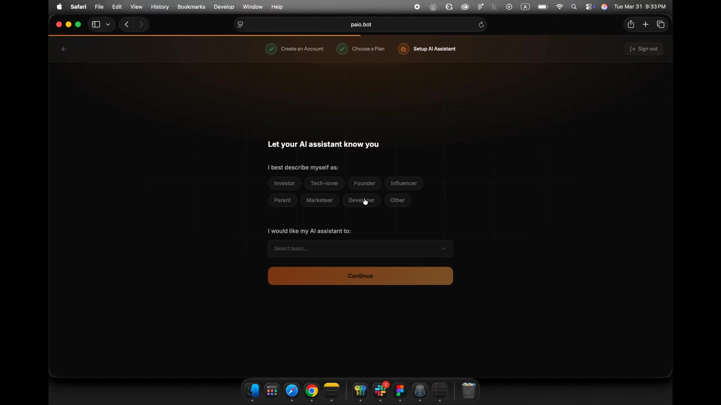Viewport: 721px width, 405px height.
Task: Pick the Parent chip
Action: pos(282,200)
